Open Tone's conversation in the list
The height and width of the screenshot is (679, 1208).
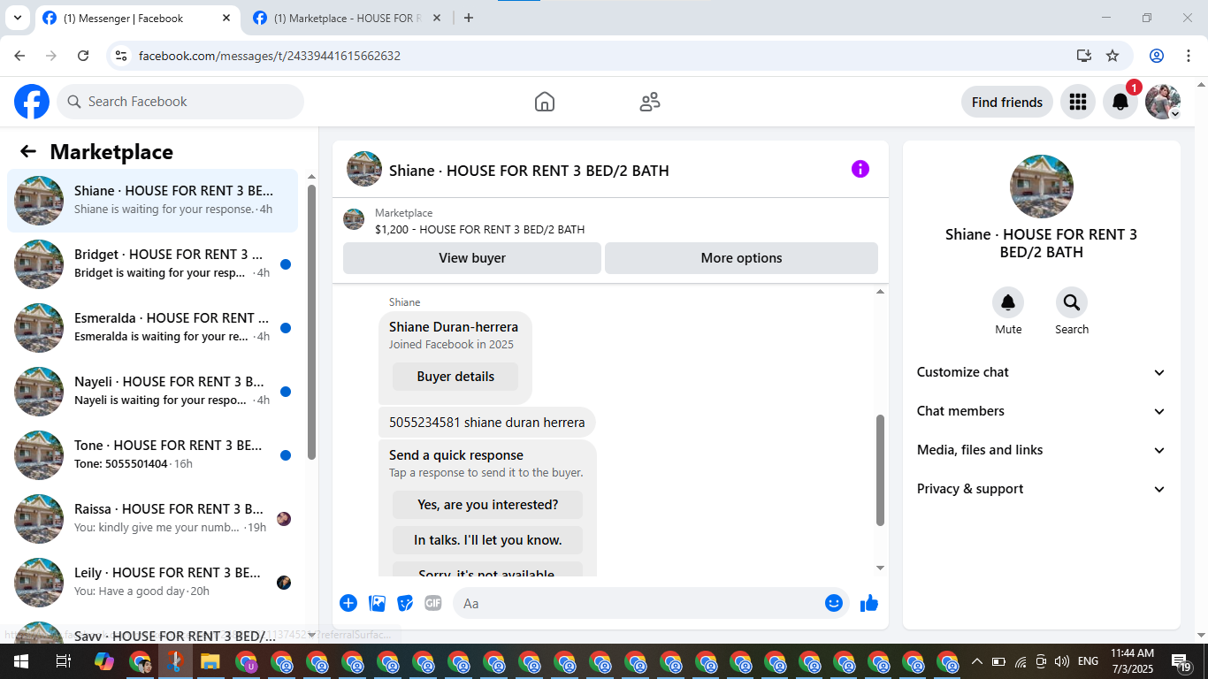(152, 455)
